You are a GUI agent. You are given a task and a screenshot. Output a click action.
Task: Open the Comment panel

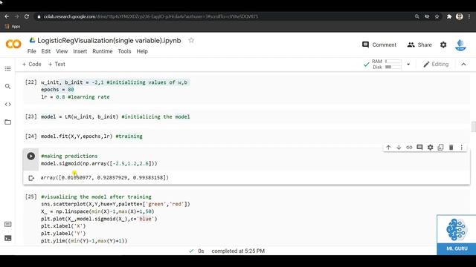coord(379,44)
